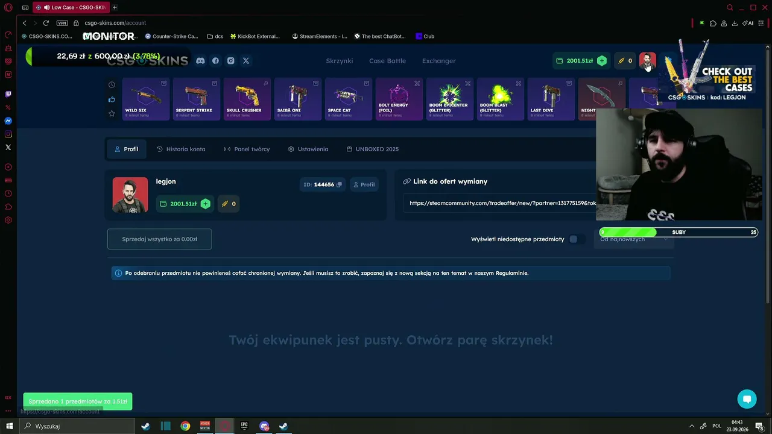Open the Historia konta tab
This screenshot has width=772, height=434.
[x=181, y=149]
